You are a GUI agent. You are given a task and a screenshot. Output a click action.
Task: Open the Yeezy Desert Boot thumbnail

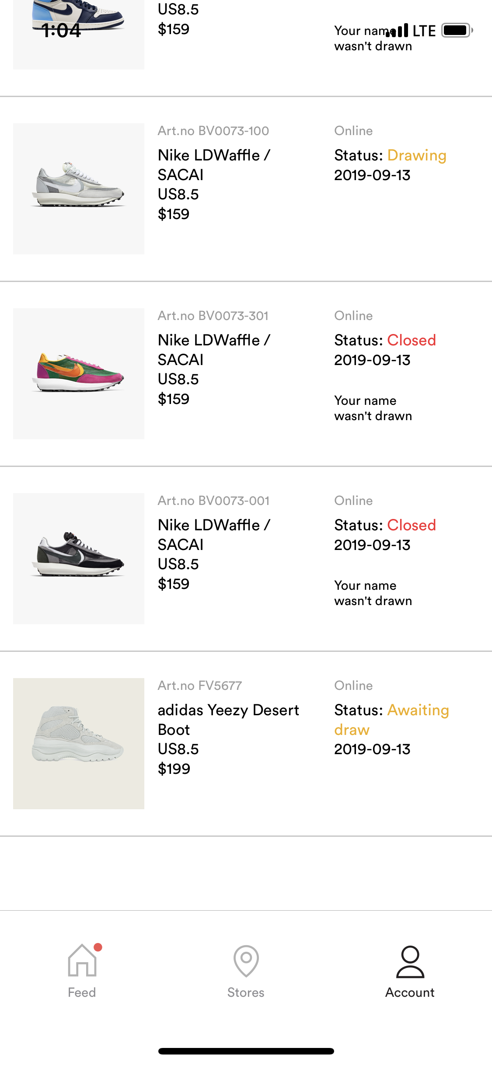pos(79,743)
